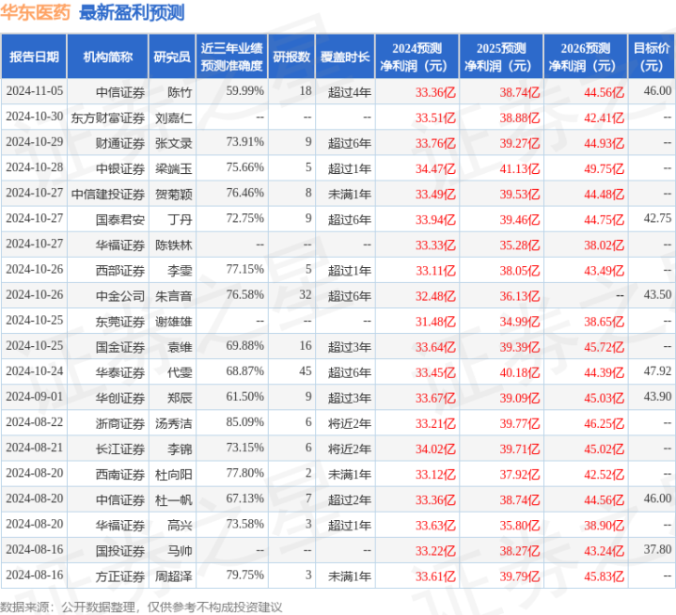Click researcher name 贺菊颖
676x615 pixels.
pyautogui.click(x=174, y=194)
